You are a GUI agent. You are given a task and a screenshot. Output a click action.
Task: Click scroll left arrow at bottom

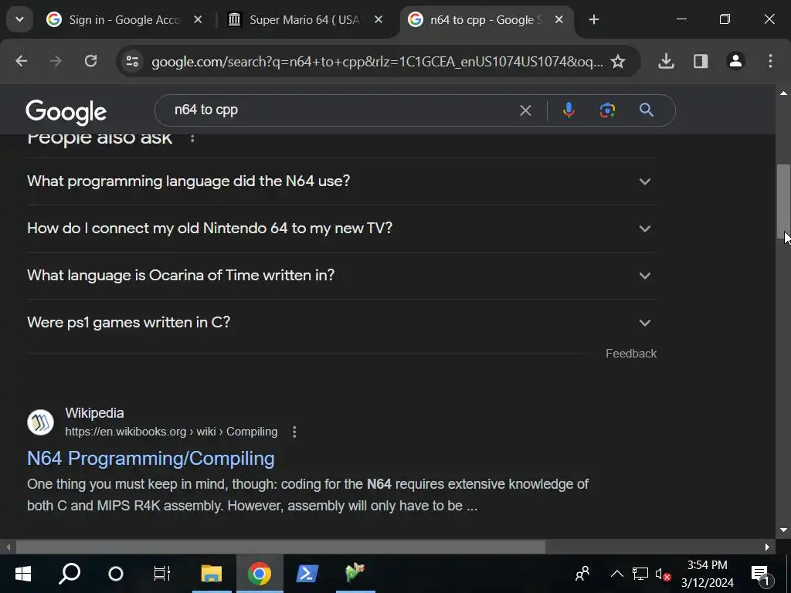tap(8, 547)
